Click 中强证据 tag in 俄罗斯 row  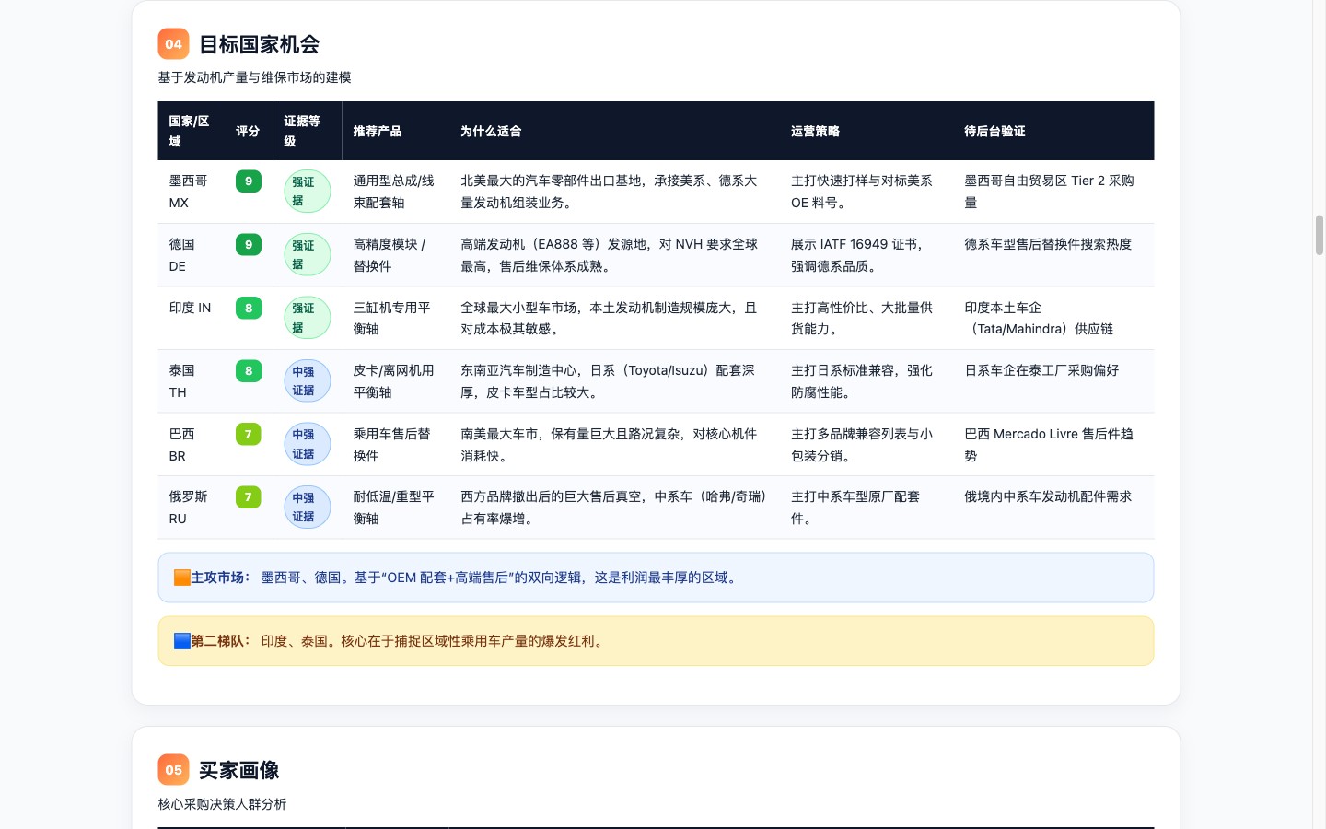[x=307, y=508]
